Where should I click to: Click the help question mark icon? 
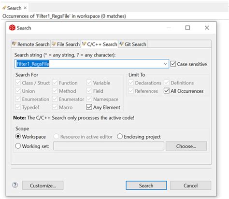[x=15, y=185]
